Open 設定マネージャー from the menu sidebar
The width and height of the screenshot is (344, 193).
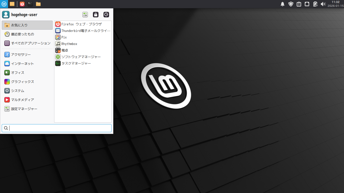click(x=27, y=109)
